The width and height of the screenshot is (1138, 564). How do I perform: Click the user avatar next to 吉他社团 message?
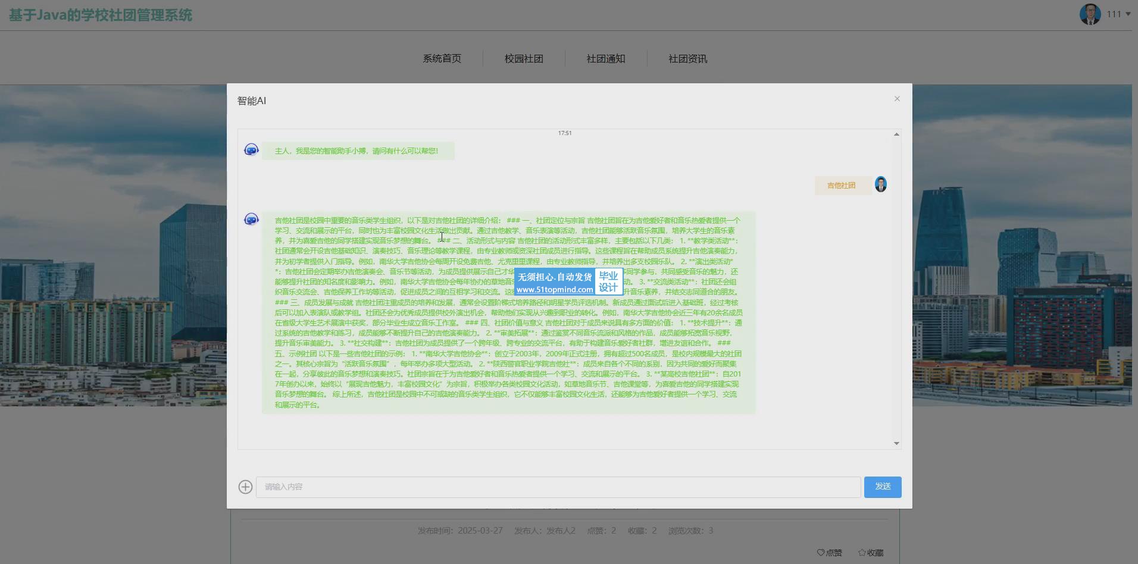tap(880, 184)
